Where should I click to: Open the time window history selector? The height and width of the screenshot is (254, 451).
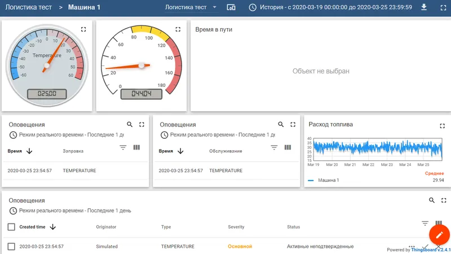(x=330, y=7)
